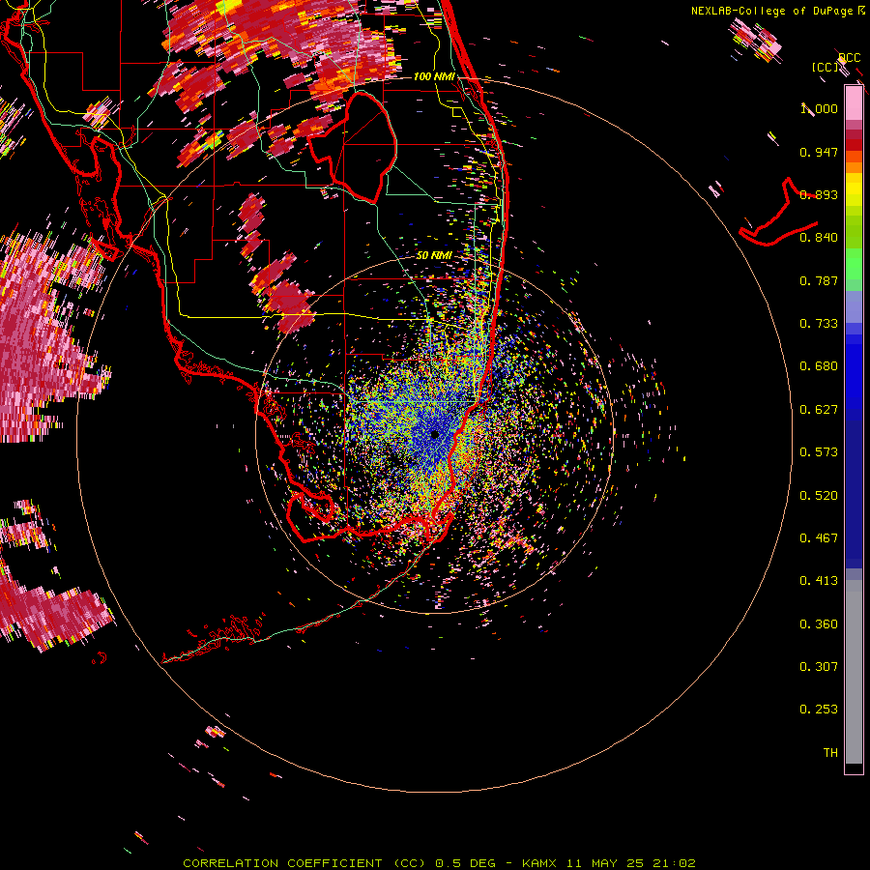
Task: Select the 0.680 color scale label
Action: click(x=819, y=366)
